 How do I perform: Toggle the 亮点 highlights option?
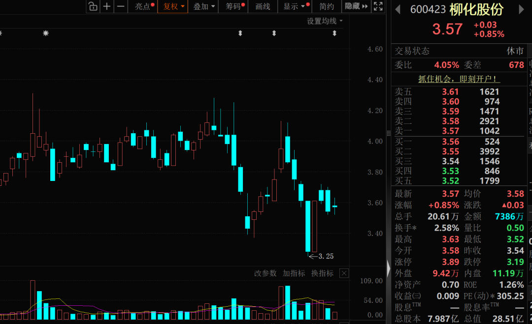coord(143,6)
